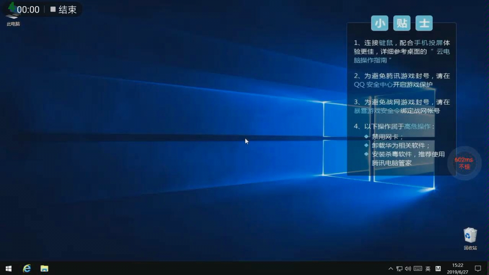Click the M icon in system tray
489x275 pixels.
[x=437, y=268]
